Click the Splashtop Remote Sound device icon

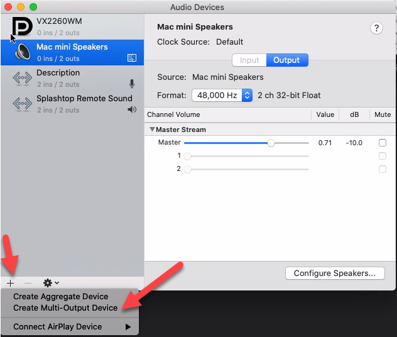click(22, 104)
